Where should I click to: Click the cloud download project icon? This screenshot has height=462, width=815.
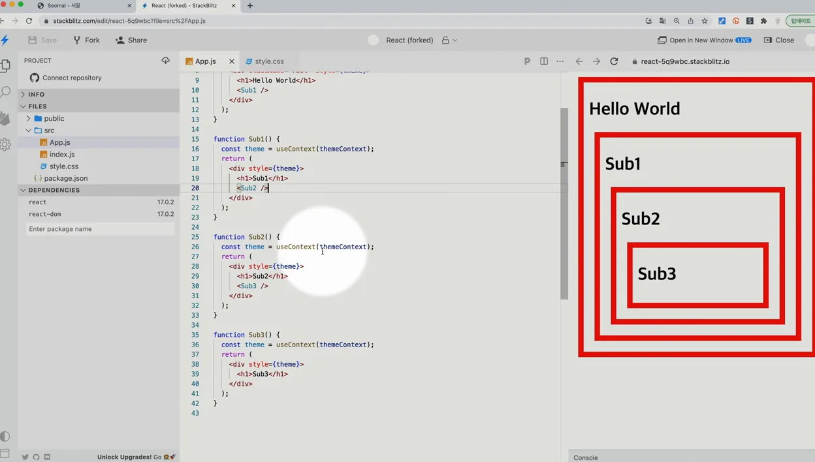pos(166,60)
